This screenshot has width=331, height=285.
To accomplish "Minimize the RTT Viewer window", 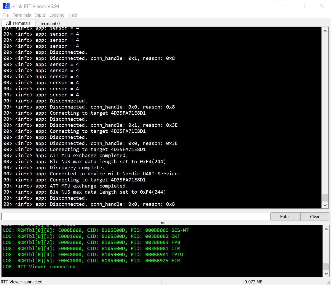I will coord(285,6).
